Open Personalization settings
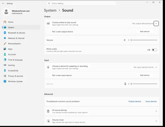 point(21,44)
